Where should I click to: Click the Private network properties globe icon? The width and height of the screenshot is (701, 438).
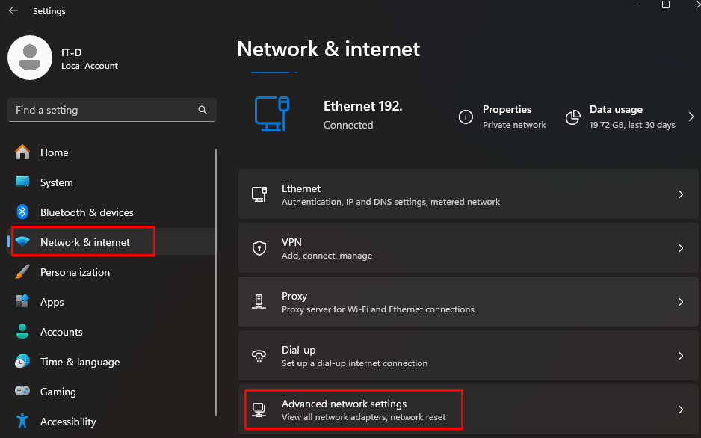466,117
